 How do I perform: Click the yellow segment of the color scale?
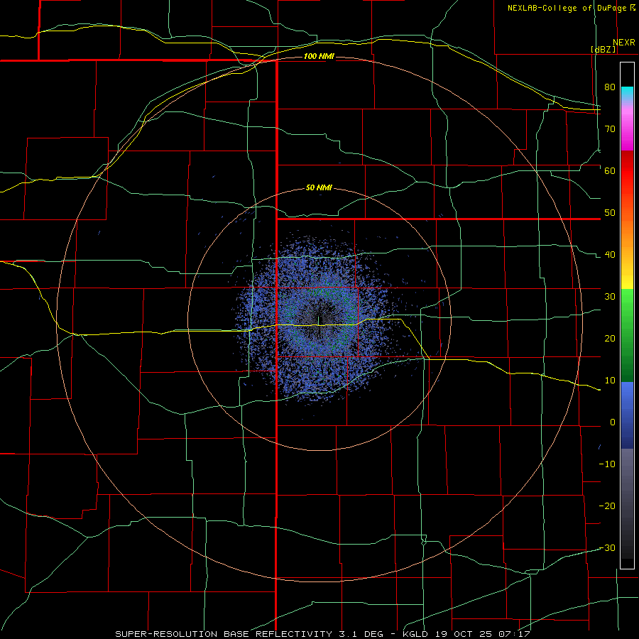click(x=627, y=277)
